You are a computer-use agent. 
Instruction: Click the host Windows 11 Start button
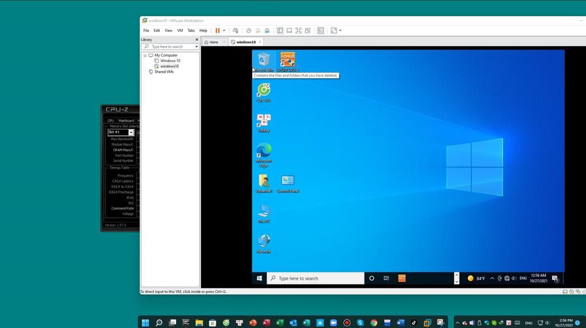click(x=145, y=323)
